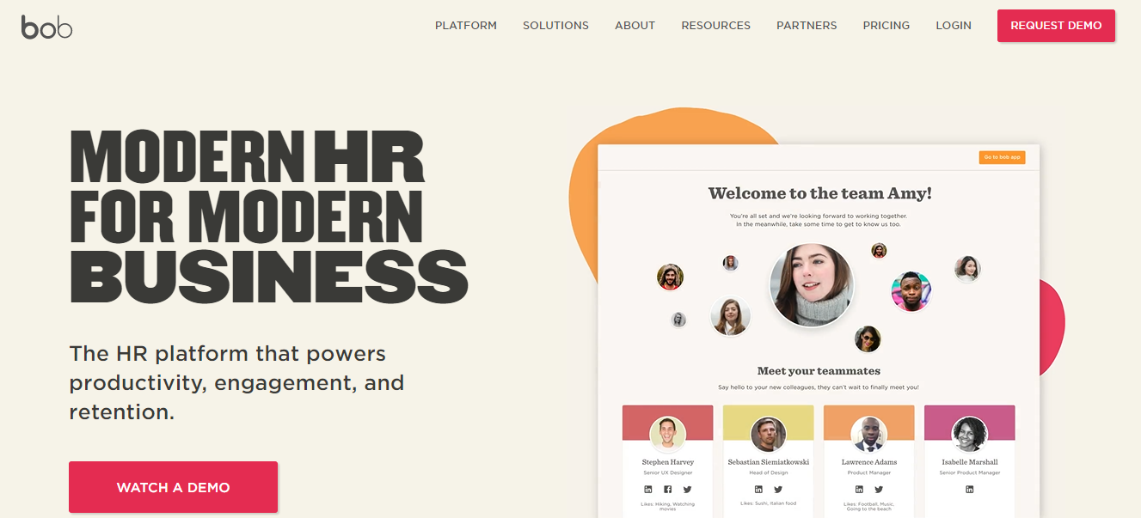Visit the Pricing page
Image resolution: width=1141 pixels, height=518 pixels.
tap(886, 26)
